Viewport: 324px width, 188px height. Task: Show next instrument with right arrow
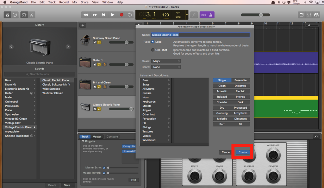(x=68, y=47)
